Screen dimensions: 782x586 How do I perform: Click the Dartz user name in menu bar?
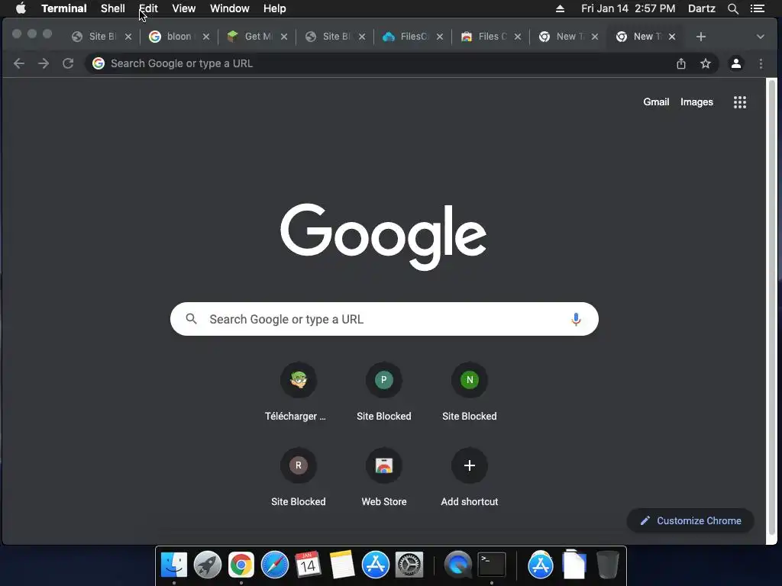point(701,8)
